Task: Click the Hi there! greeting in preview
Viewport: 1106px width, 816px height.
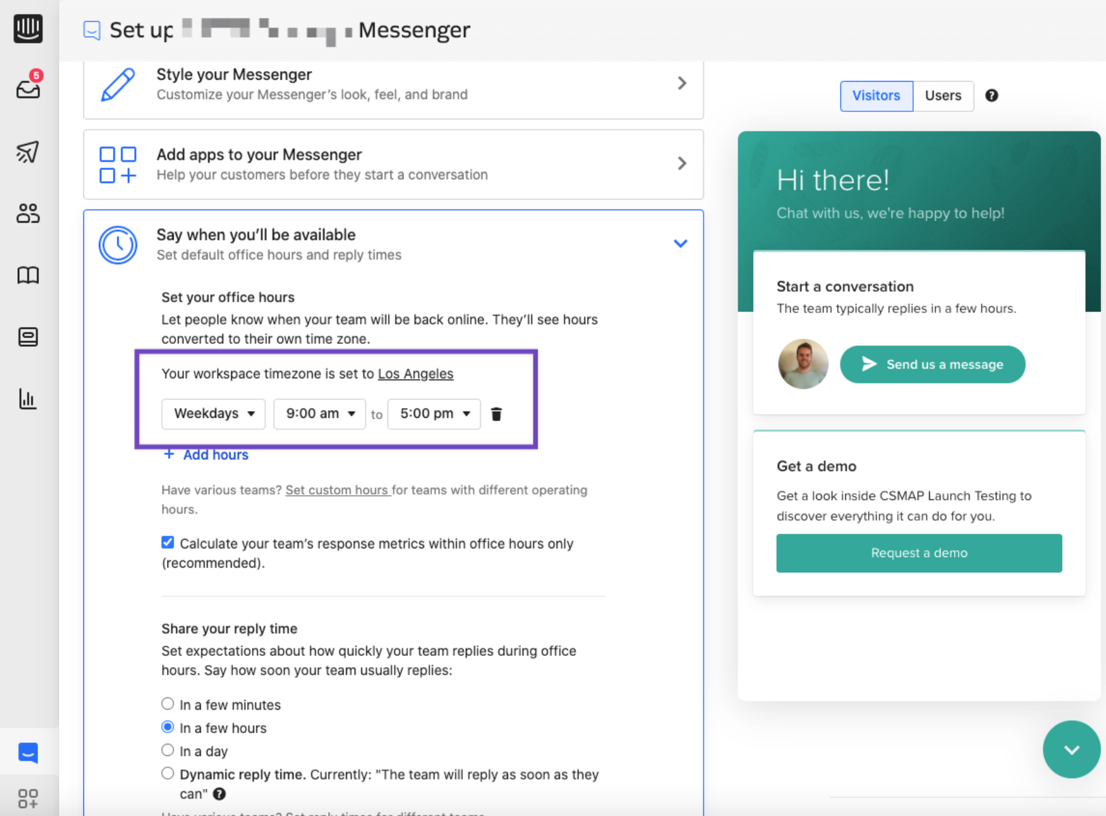Action: click(x=833, y=181)
